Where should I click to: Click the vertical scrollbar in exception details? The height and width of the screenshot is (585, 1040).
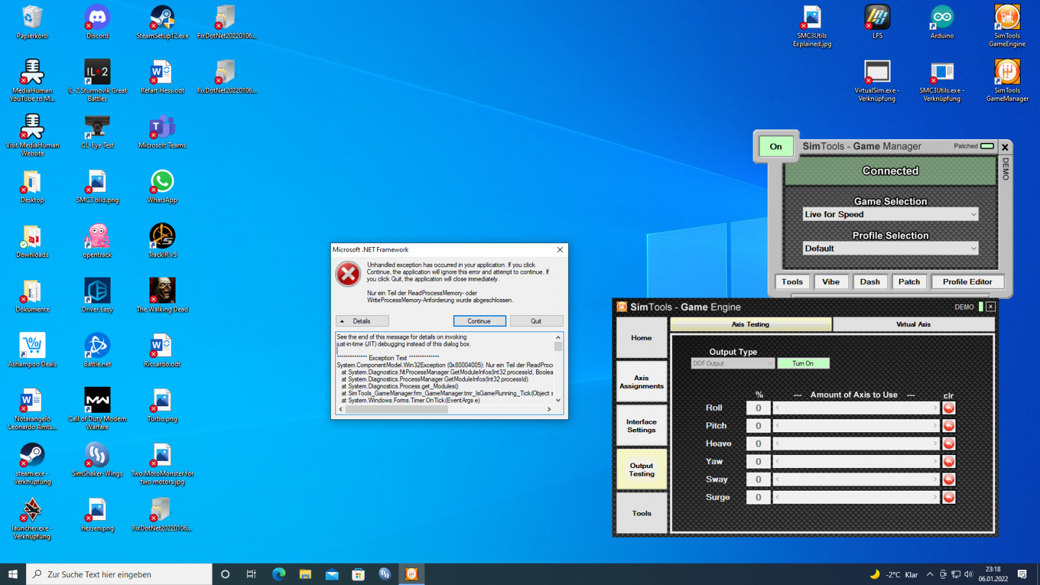(x=558, y=369)
